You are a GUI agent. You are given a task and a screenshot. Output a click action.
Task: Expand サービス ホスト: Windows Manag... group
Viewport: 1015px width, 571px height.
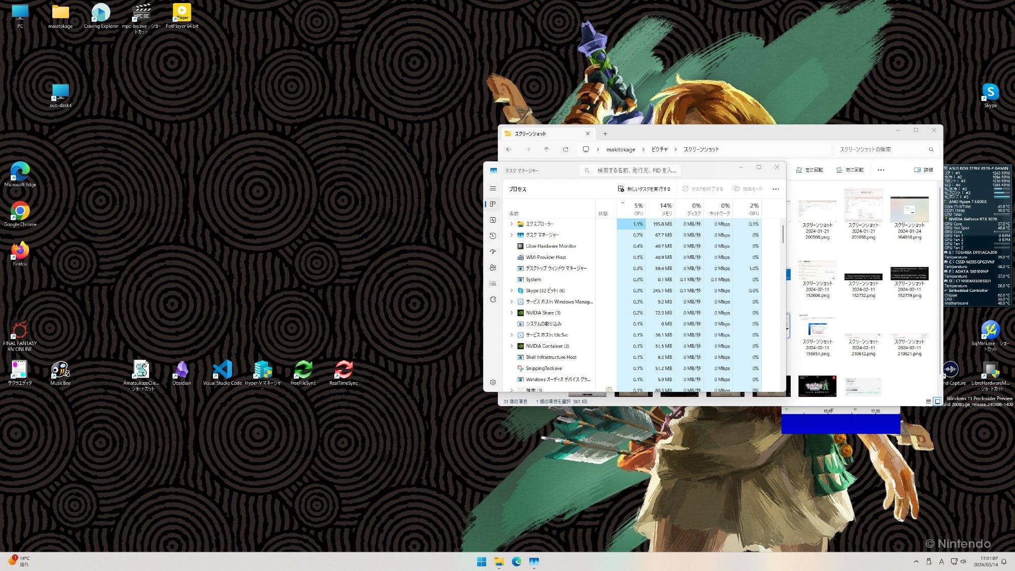click(512, 301)
